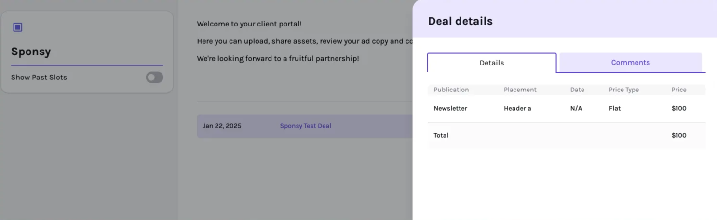Screen dimensions: 717x220
Task: Click the Flat price type cell
Action: pyautogui.click(x=615, y=109)
